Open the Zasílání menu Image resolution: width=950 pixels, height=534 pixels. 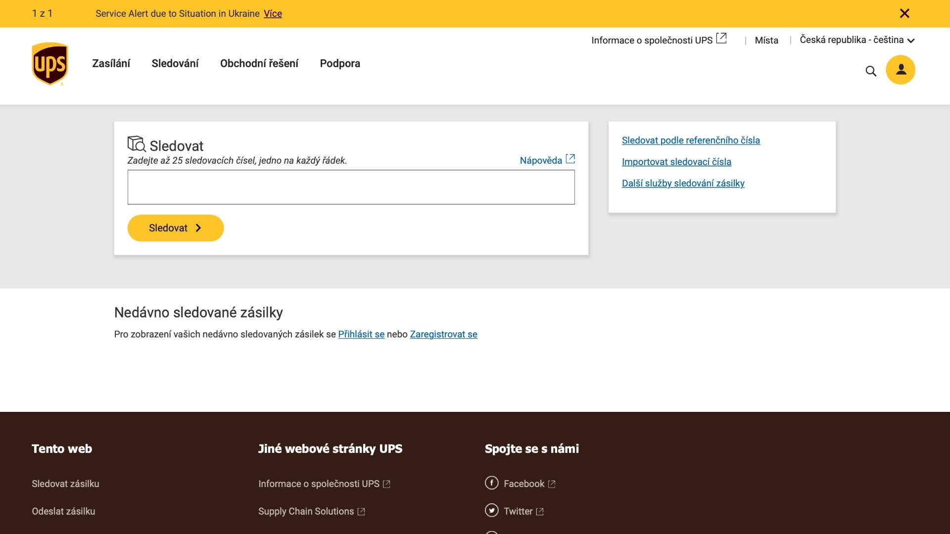[111, 63]
